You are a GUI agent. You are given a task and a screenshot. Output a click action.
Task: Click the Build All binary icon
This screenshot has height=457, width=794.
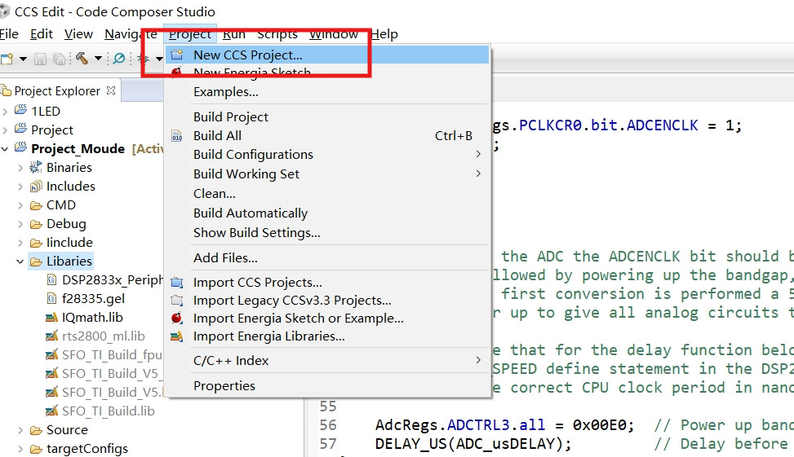coord(177,136)
